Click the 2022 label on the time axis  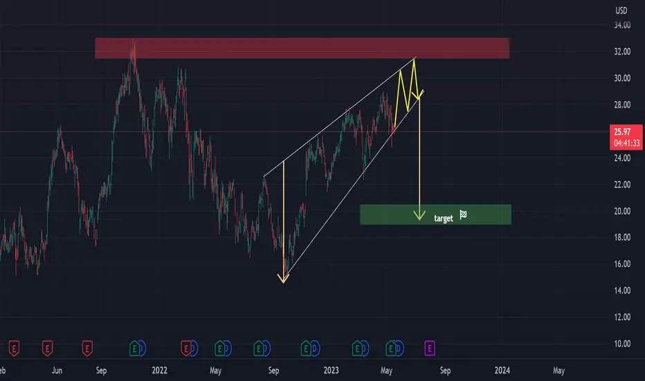(160, 371)
